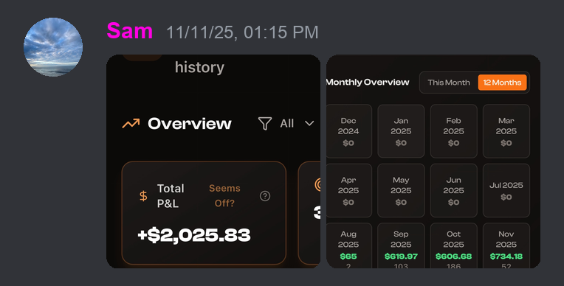Select the 12 Months tab
The height and width of the screenshot is (286, 564).
(x=502, y=83)
